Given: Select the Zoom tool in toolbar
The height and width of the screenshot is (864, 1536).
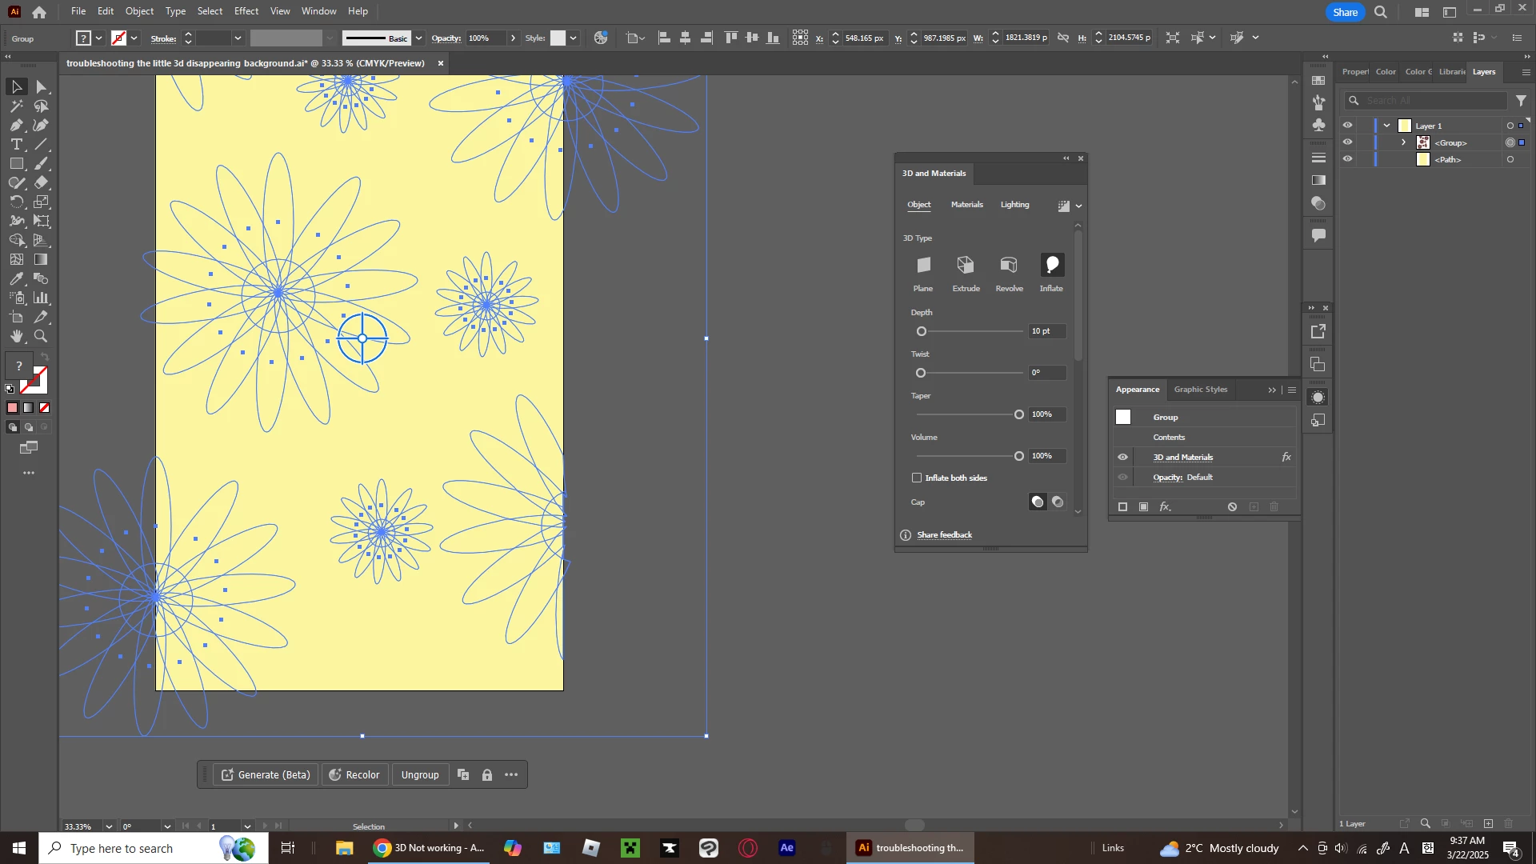Looking at the screenshot, I should 41,337.
